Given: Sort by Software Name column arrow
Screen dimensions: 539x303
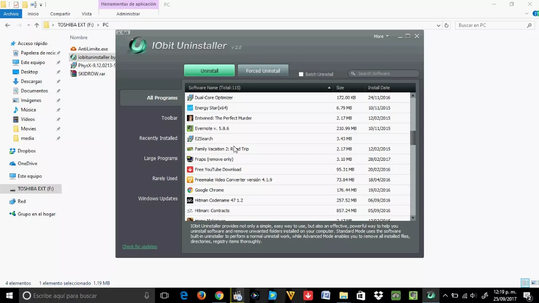Looking at the screenshot, I should coord(329,88).
